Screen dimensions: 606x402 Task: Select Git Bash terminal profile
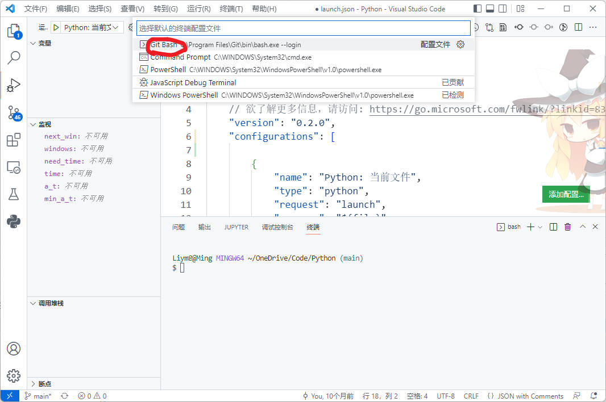click(x=304, y=44)
